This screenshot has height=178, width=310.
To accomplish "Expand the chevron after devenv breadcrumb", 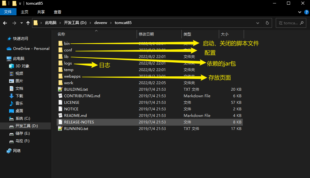I will 111,23.
